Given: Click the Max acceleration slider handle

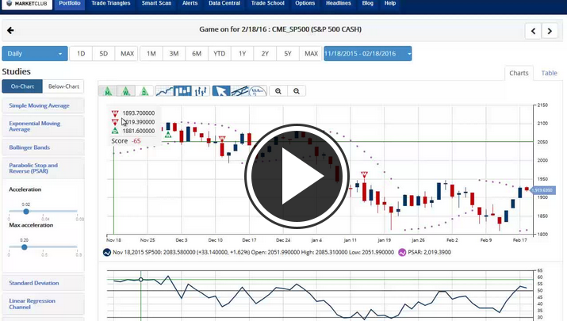Looking at the screenshot, I should click(x=25, y=247).
